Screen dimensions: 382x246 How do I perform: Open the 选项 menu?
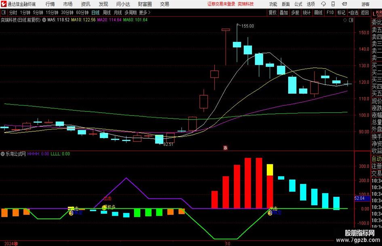click(310, 4)
